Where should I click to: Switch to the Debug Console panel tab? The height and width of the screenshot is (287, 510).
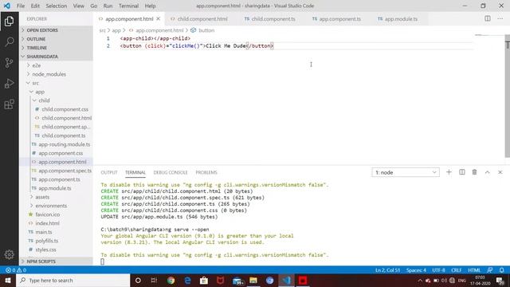coord(171,172)
